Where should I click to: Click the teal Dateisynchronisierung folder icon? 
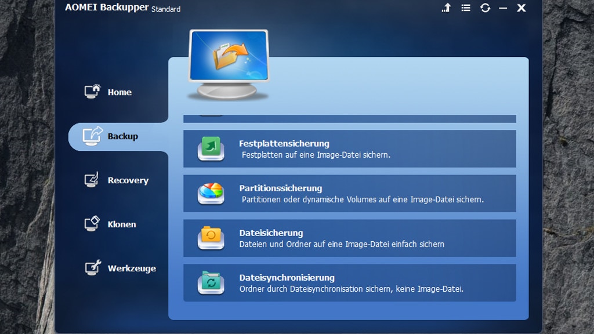(211, 282)
